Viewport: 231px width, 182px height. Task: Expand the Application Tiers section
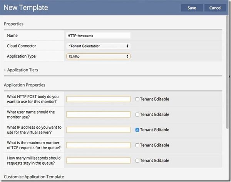coord(22,70)
